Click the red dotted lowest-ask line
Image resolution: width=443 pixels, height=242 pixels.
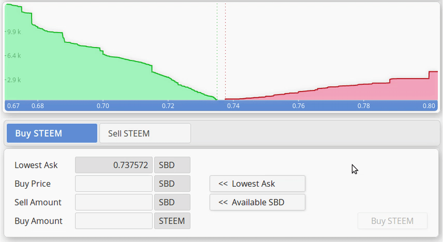coord(226,51)
